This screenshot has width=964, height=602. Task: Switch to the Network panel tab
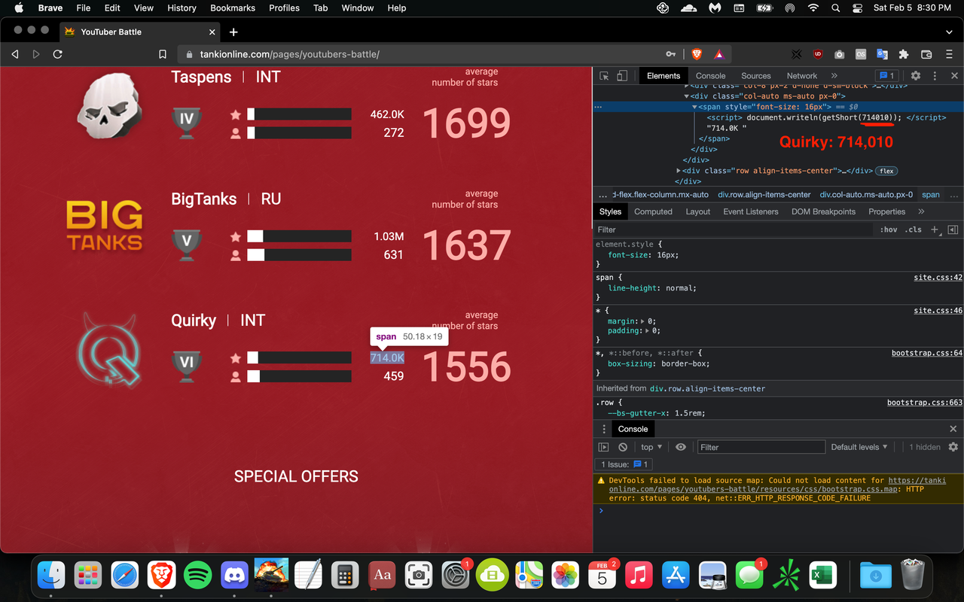click(x=802, y=76)
